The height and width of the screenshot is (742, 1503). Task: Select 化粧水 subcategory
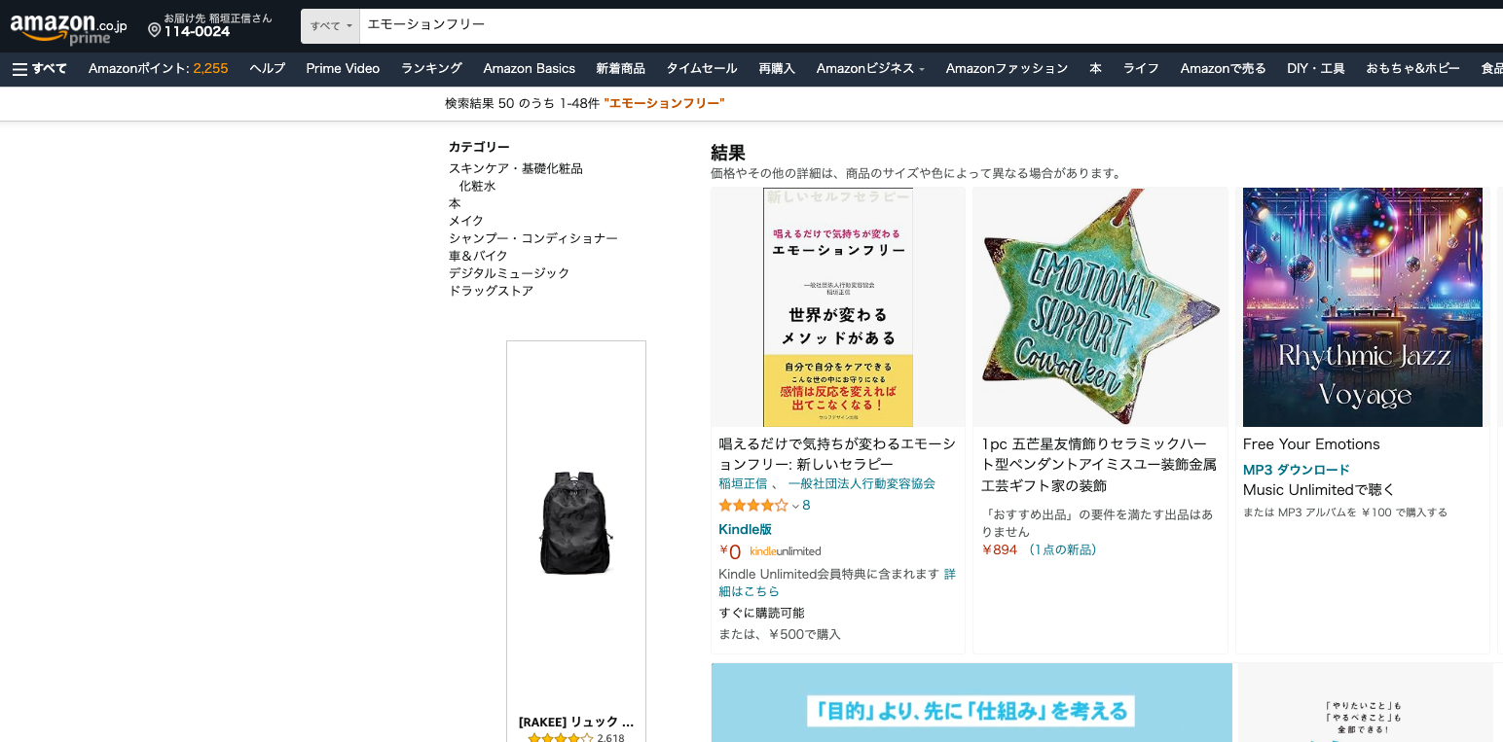coord(477,186)
